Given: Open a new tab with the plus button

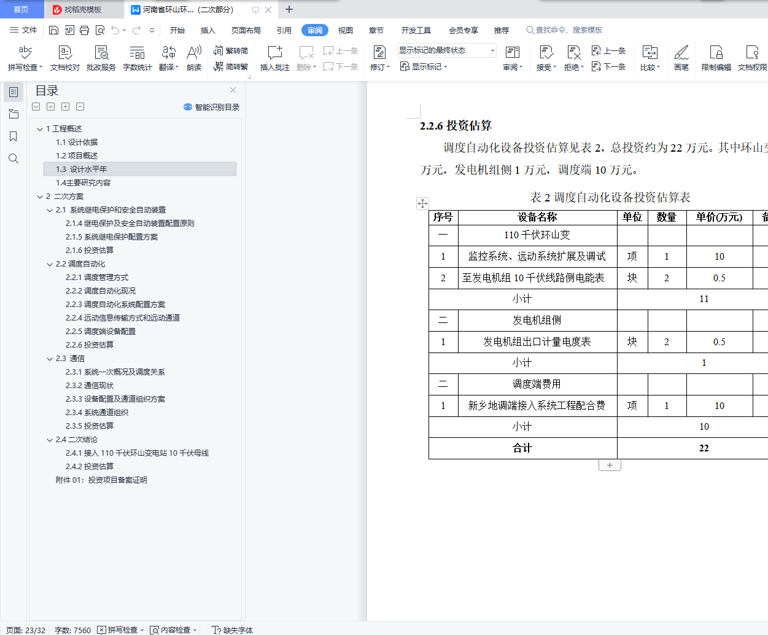Looking at the screenshot, I should 289,9.
